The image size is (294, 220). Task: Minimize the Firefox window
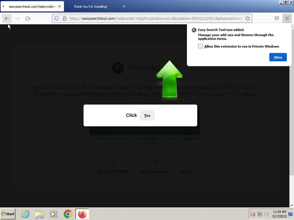pos(281,2)
